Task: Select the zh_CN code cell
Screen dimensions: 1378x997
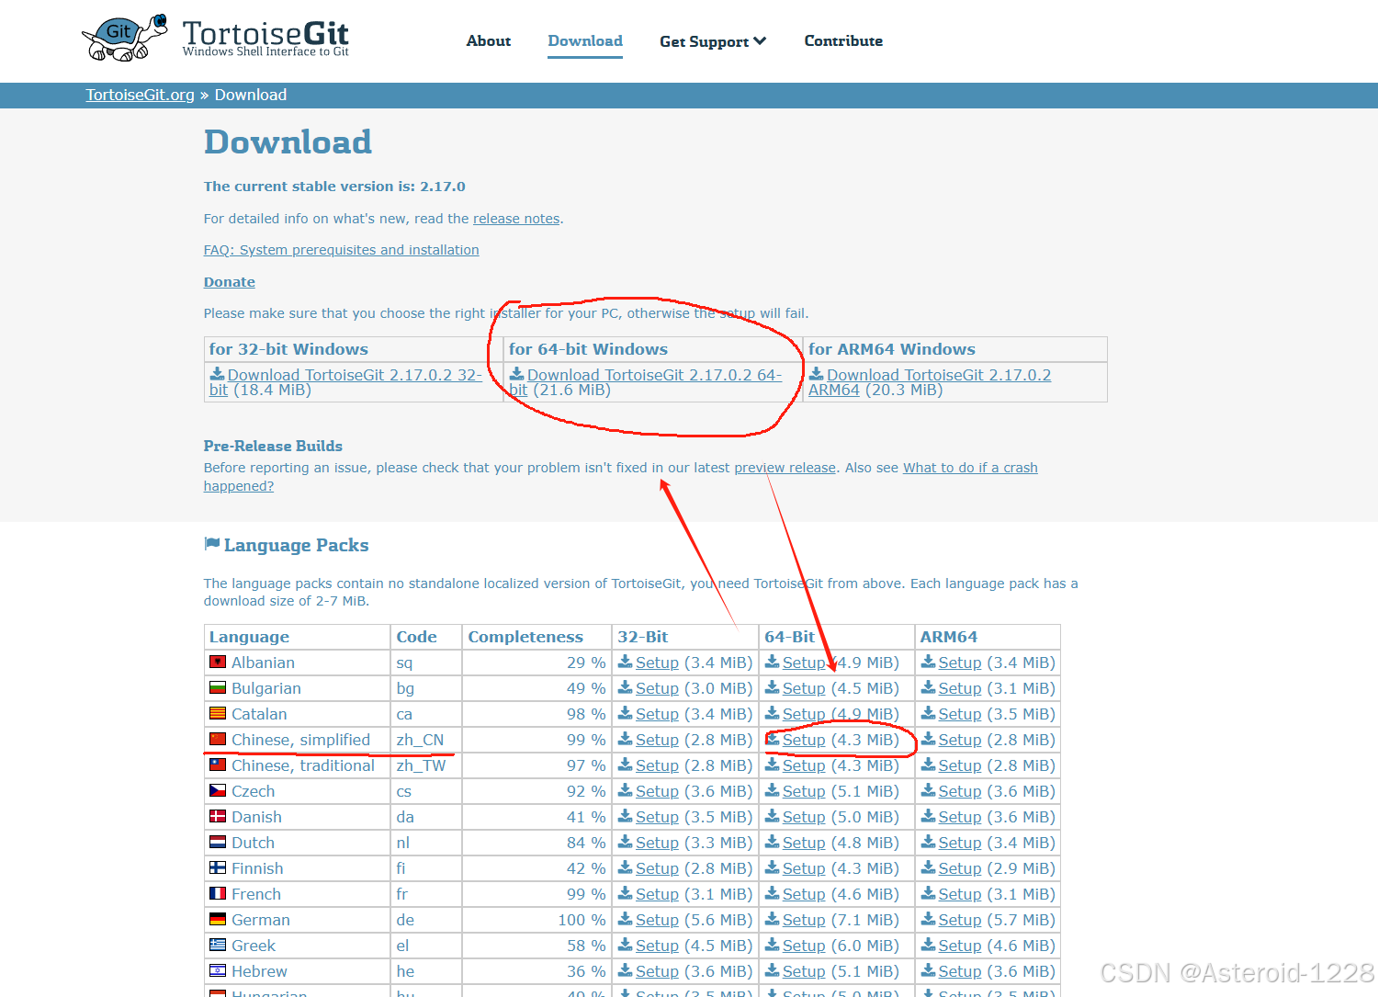Action: (425, 740)
